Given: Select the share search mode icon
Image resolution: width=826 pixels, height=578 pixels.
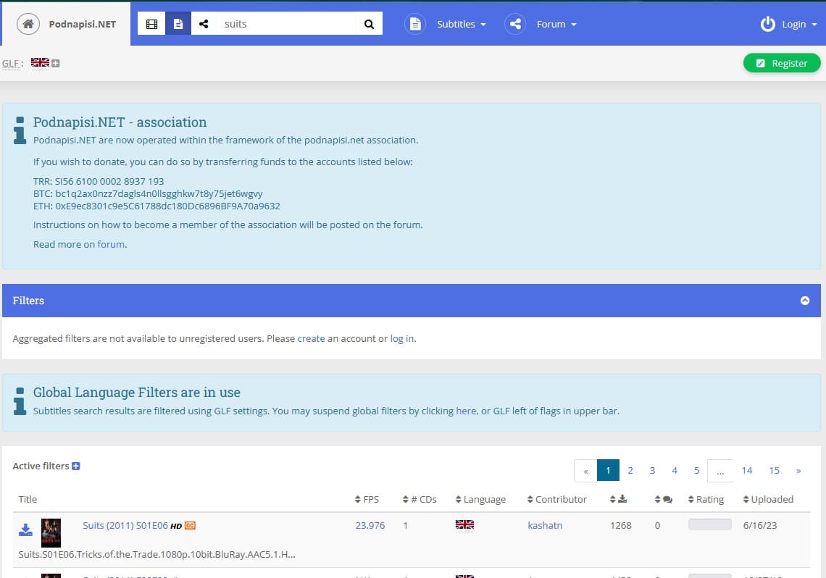Looking at the screenshot, I should 204,24.
